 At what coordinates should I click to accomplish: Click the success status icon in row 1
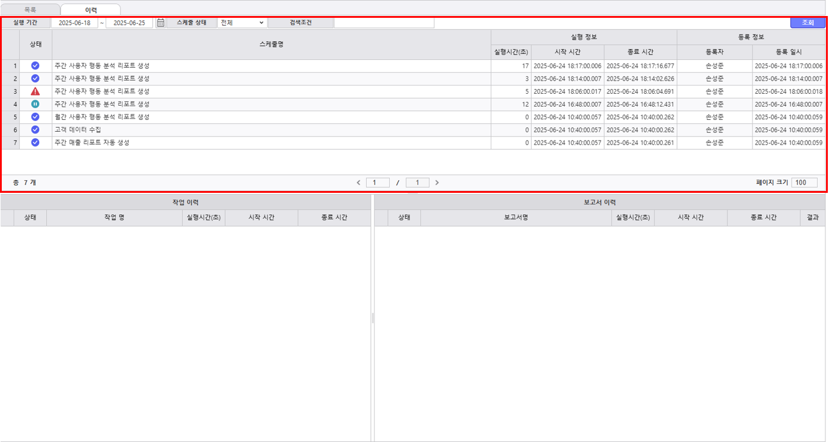pyautogui.click(x=35, y=66)
